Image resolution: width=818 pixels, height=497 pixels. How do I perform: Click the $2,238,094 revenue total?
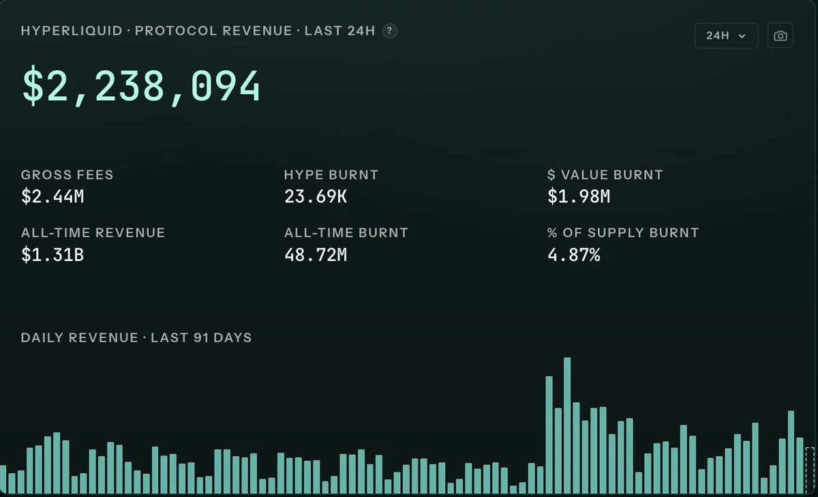pos(141,87)
